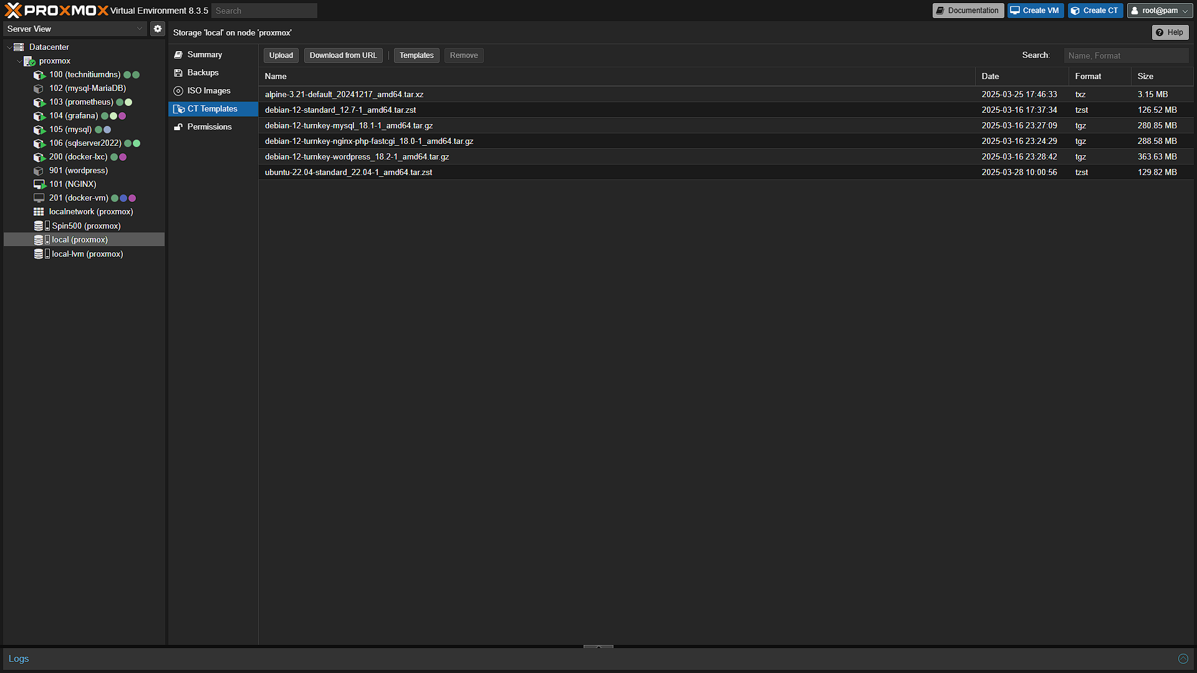Focus the Name, Format search field
This screenshot has height=673, width=1197.
(x=1127, y=55)
